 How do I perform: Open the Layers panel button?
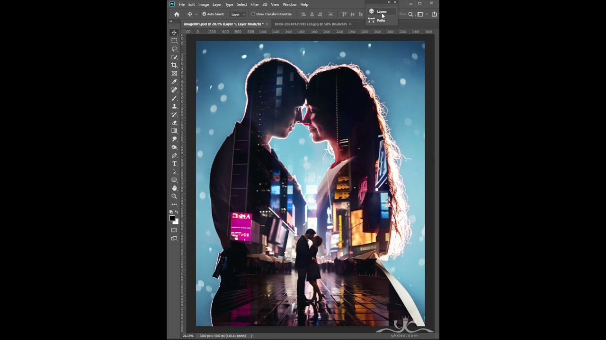[x=382, y=11]
